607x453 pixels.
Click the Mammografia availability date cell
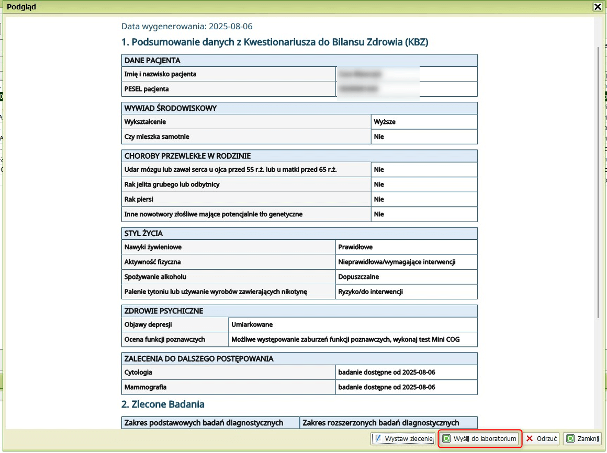pyautogui.click(x=387, y=387)
